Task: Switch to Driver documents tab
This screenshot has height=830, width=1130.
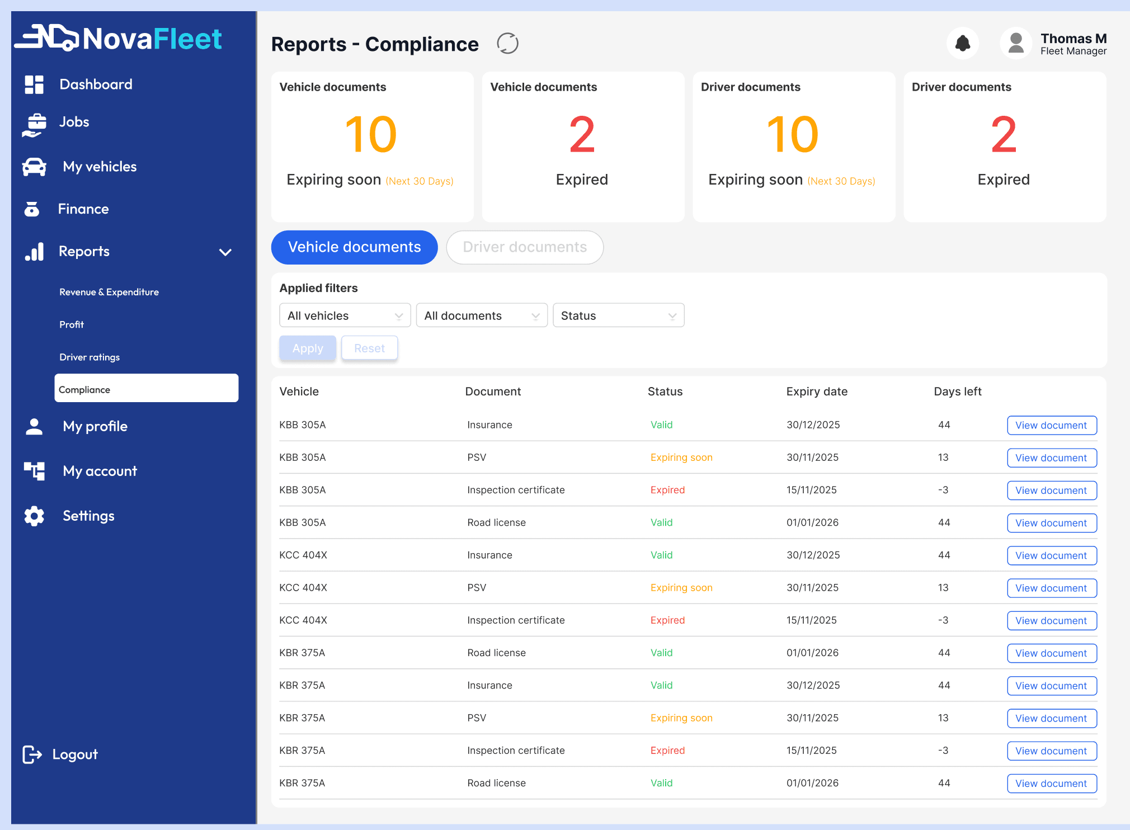Action: pos(525,247)
